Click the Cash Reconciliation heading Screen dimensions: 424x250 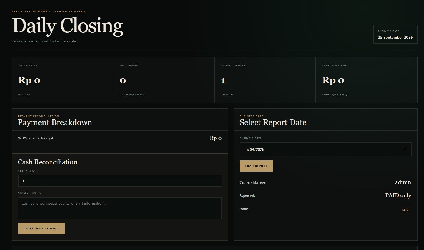pyautogui.click(x=48, y=162)
